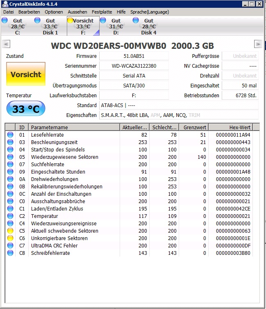Open the Aussehen menu
The width and height of the screenshot is (266, 309).
77,12
